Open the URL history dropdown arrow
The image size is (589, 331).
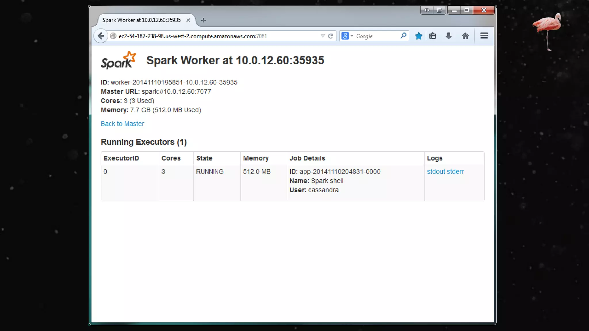point(323,36)
